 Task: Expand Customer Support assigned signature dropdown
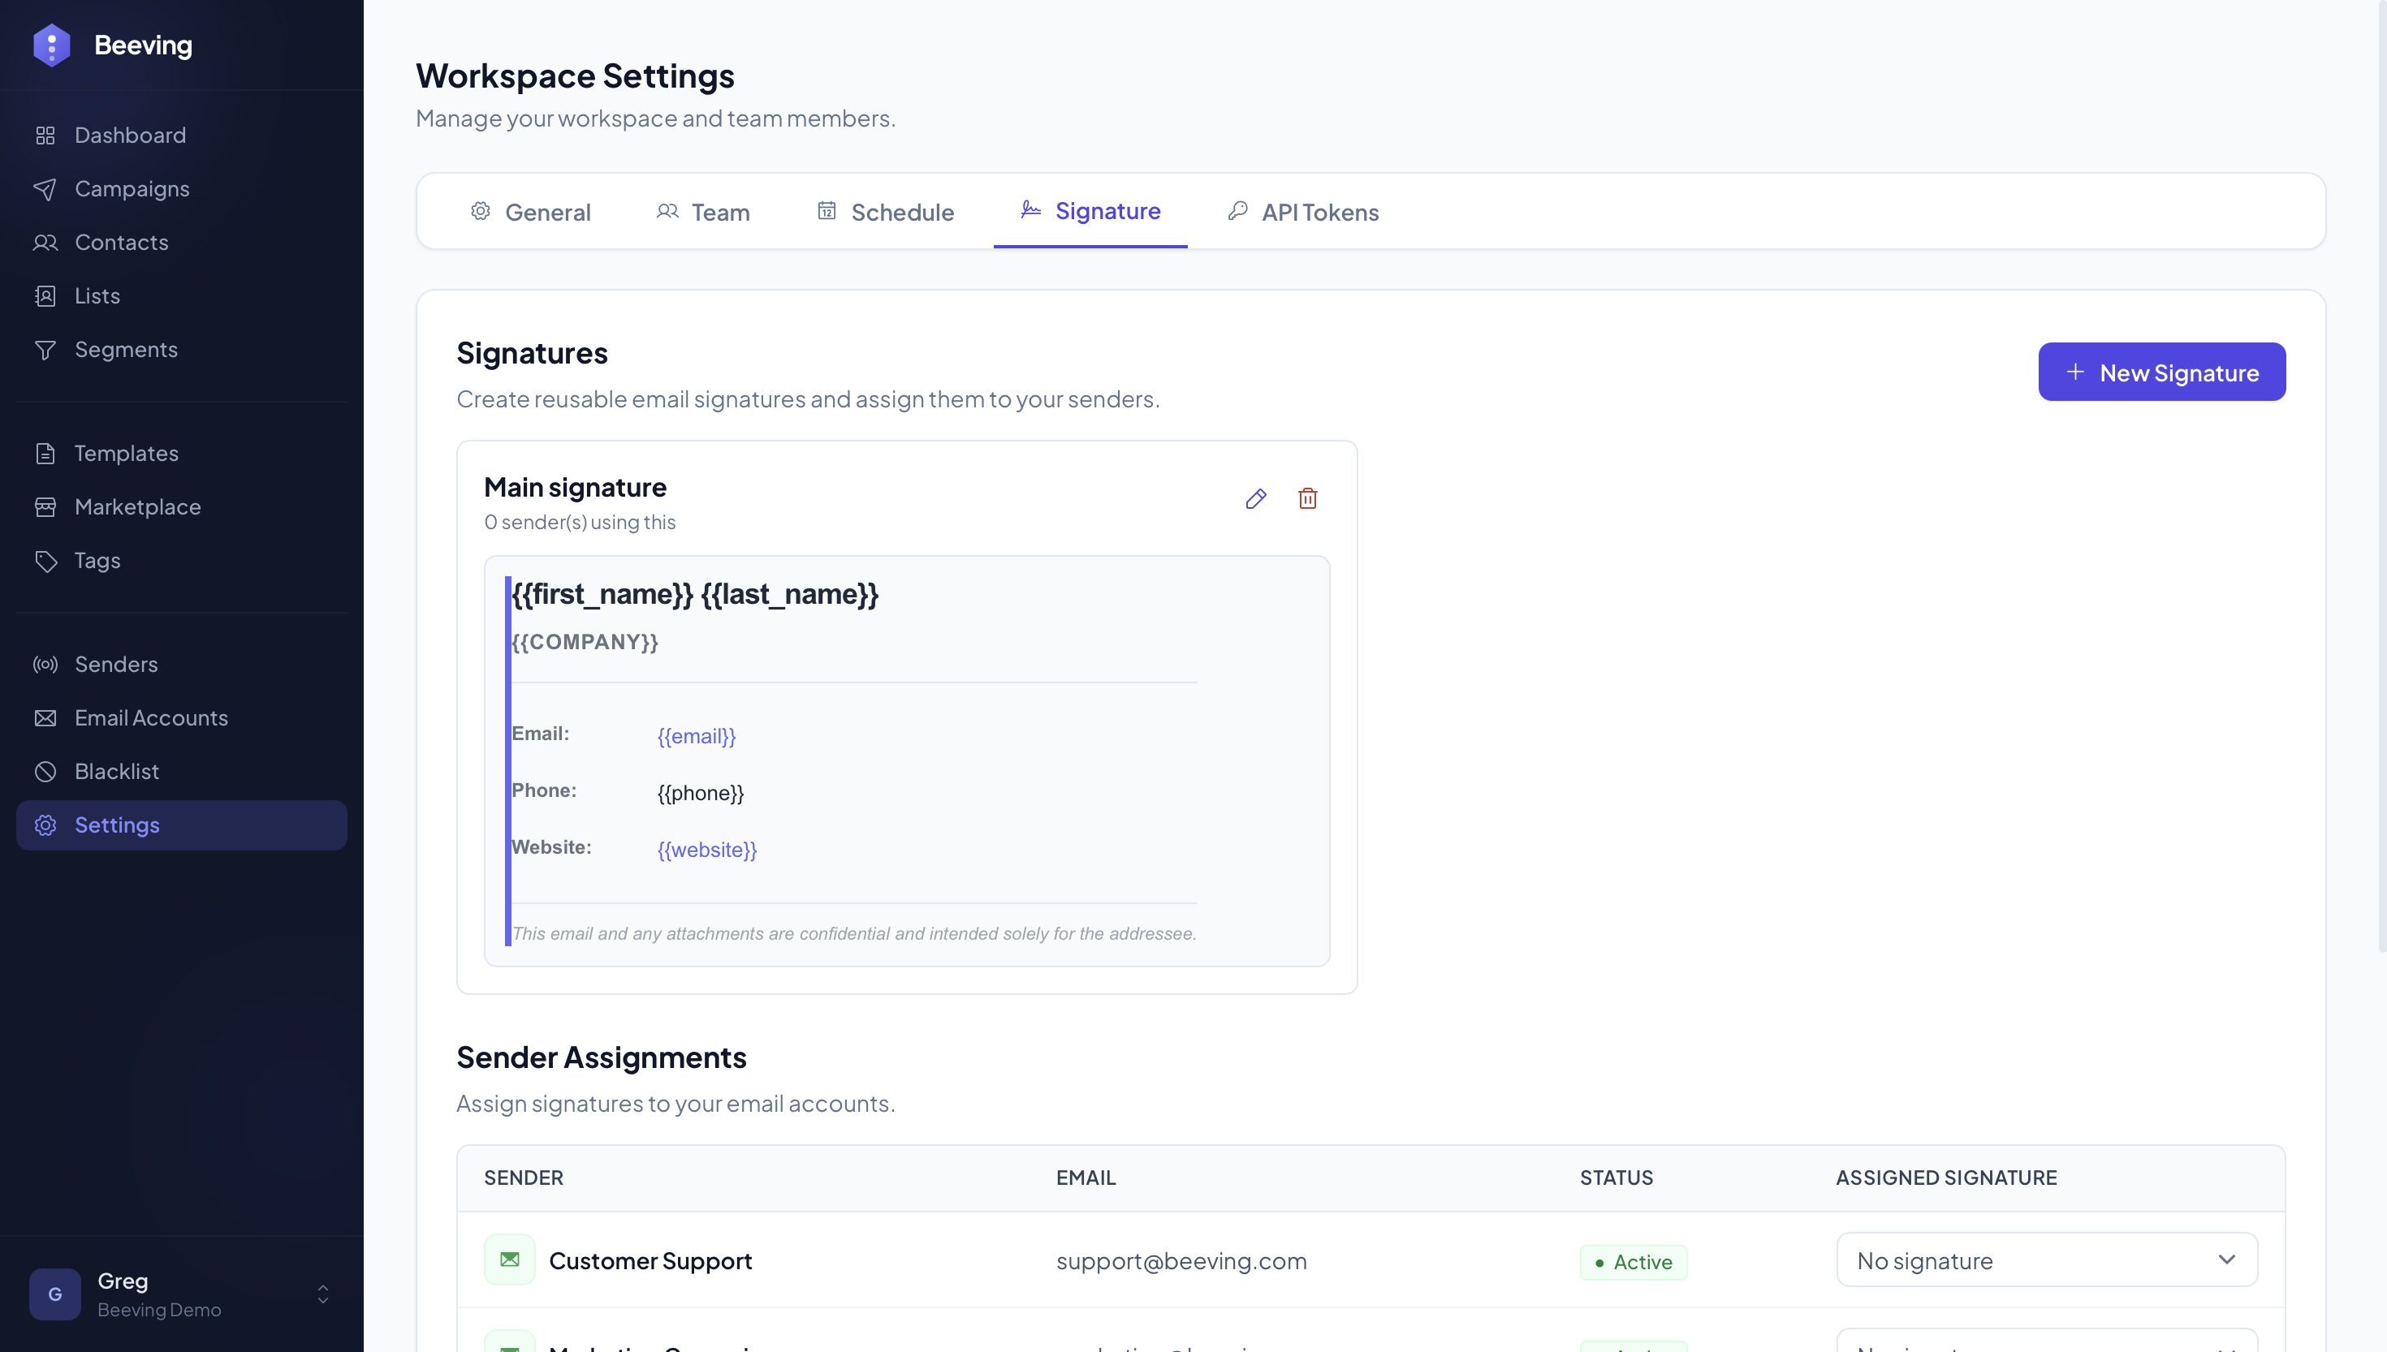click(x=2046, y=1260)
